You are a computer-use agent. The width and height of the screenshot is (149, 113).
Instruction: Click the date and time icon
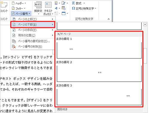pyautogui.click(x=63, y=8)
